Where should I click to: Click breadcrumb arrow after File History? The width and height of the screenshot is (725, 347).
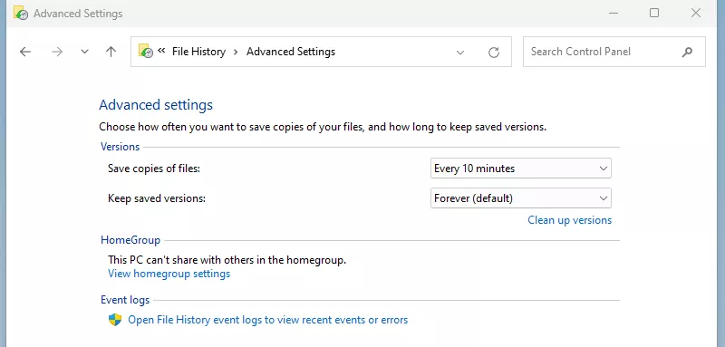click(x=236, y=52)
